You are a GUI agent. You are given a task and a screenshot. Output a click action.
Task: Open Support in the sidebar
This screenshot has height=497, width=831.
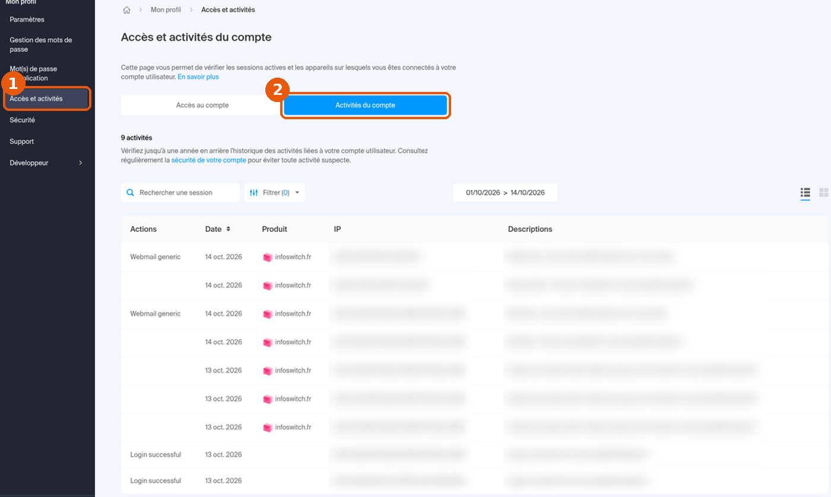(x=22, y=142)
